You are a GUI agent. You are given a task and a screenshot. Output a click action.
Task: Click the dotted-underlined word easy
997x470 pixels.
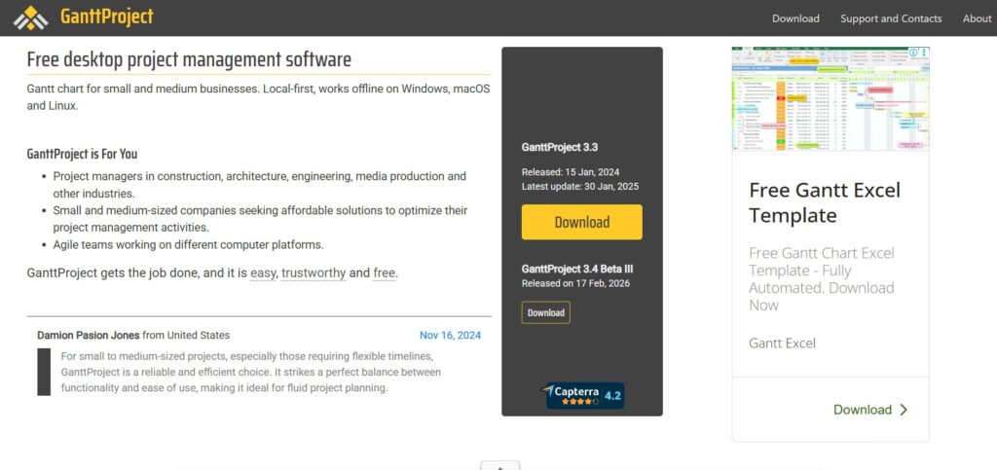click(263, 273)
